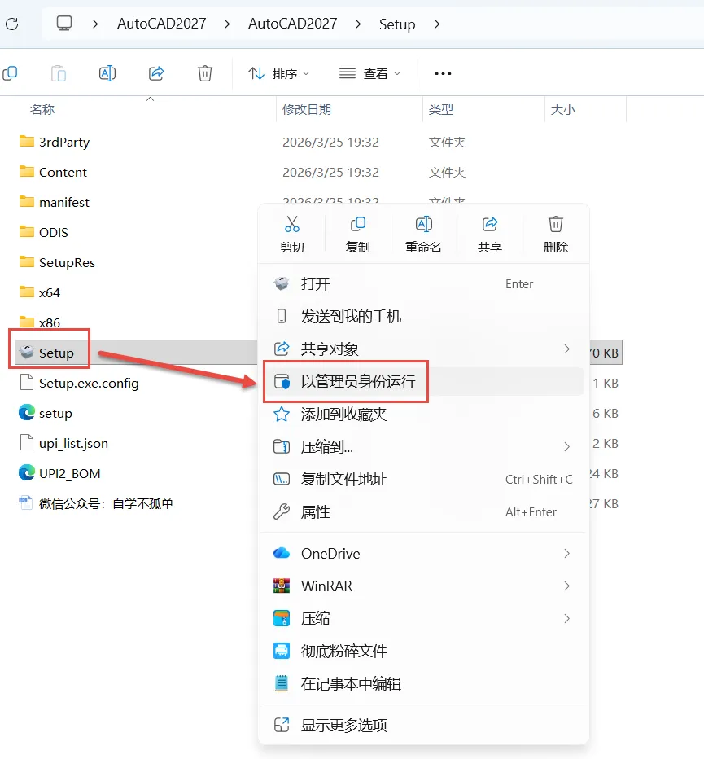This screenshot has width=704, height=759.
Task: Click the This PC monitor icon
Action: coord(64,24)
